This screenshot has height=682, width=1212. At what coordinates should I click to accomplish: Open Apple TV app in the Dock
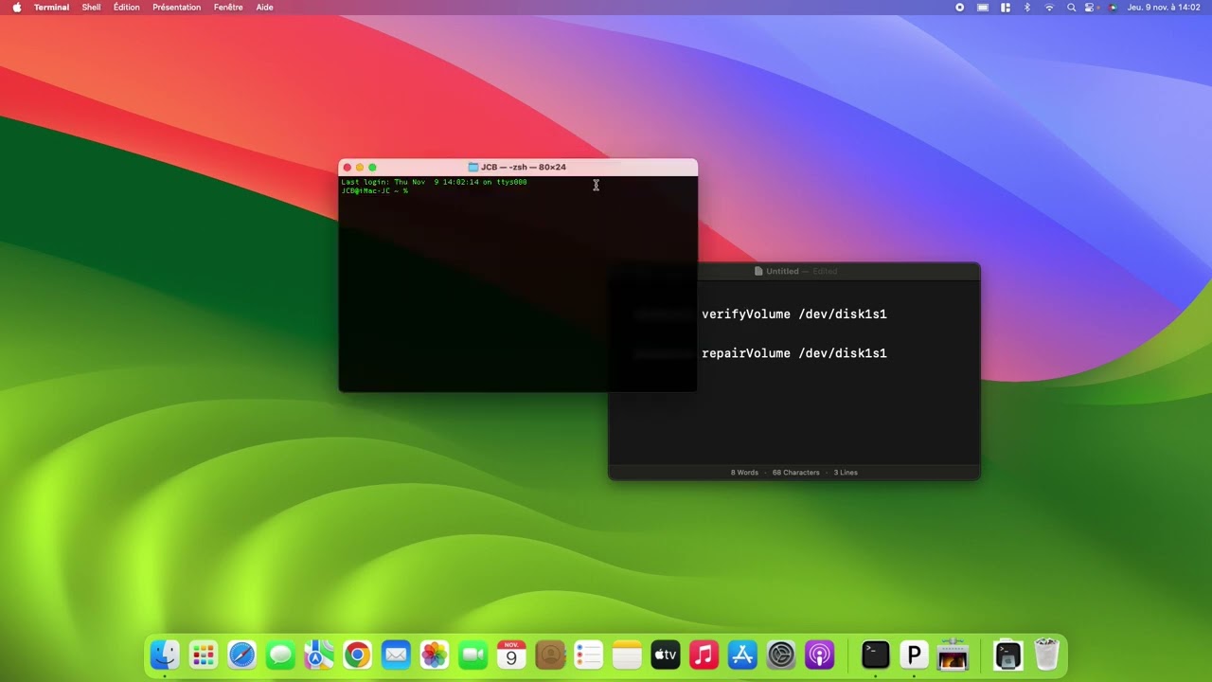click(666, 655)
